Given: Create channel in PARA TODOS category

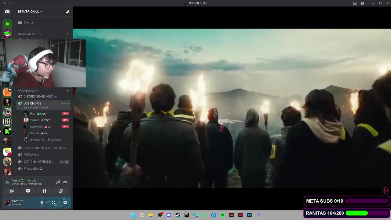Looking at the screenshot, I should [68, 91].
